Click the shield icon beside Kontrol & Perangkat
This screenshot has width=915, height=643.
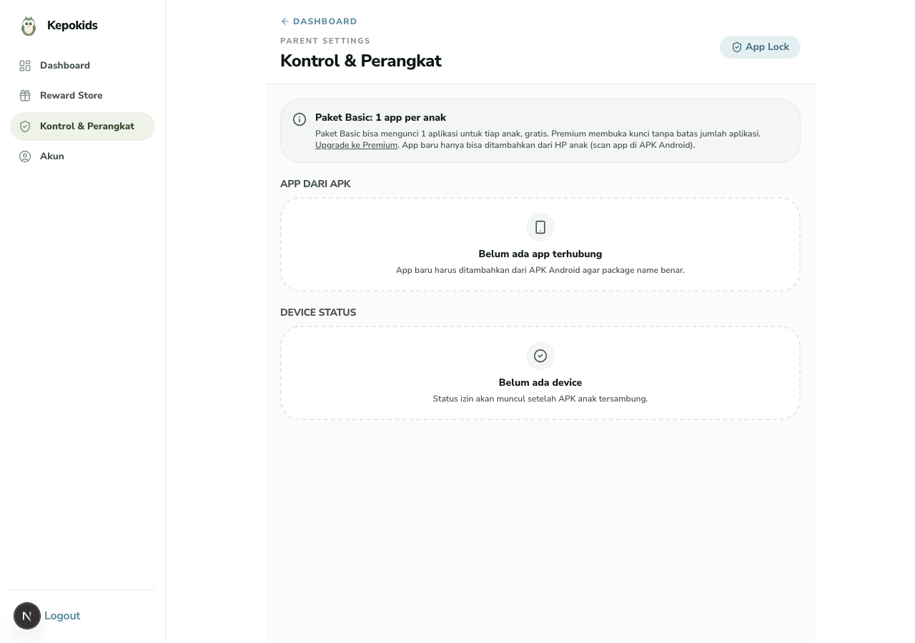coord(25,126)
